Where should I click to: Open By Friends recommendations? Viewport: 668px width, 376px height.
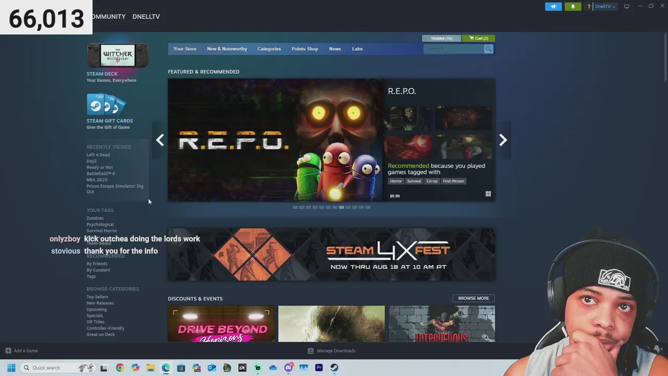[97, 264]
